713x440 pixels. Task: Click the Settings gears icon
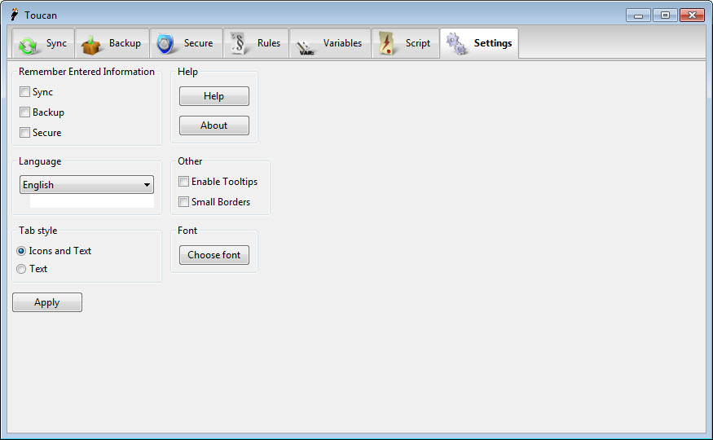456,44
